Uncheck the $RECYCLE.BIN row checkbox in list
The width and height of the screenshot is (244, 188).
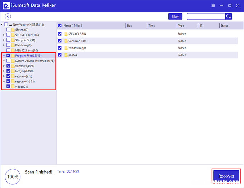tap(60, 34)
